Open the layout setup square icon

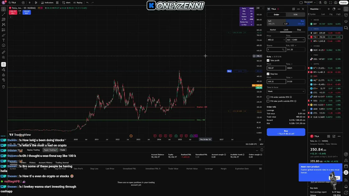coord(301,3)
